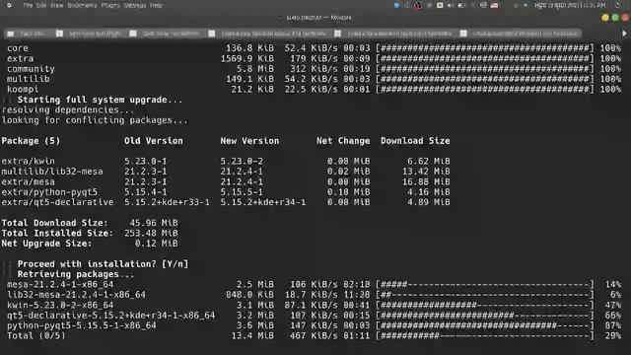Click the 'Net Upgrade Size:' label
The image size is (631, 355).
tap(46, 244)
